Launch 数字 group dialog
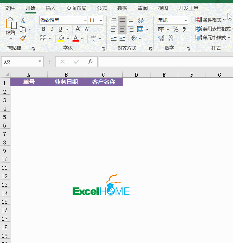 (x=188, y=49)
